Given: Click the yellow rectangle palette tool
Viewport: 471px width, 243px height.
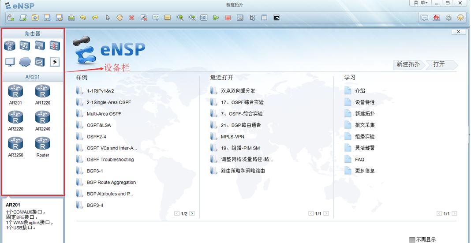Looking at the screenshot, I should [168, 18].
